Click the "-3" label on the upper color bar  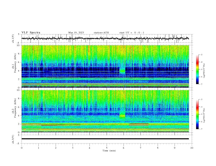[201, 55]
